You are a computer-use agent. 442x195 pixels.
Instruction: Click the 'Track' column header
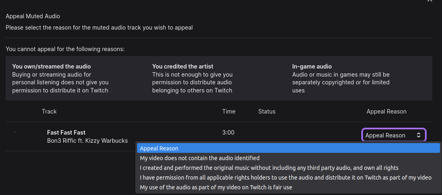[49, 111]
